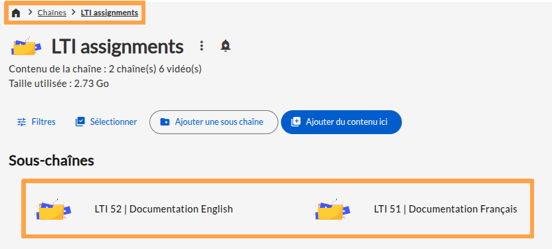Click the add content plus icon
This screenshot has width=552, height=249.
point(296,122)
